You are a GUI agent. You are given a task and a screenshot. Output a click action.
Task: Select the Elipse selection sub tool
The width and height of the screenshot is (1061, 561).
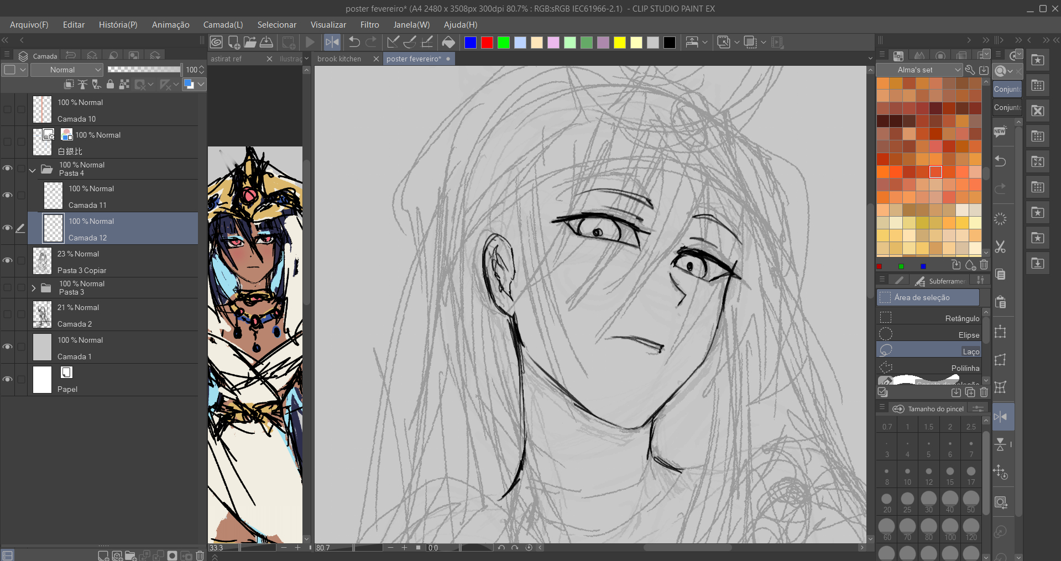point(929,334)
